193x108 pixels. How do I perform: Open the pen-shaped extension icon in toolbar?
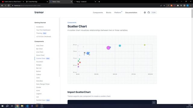(168, 5)
